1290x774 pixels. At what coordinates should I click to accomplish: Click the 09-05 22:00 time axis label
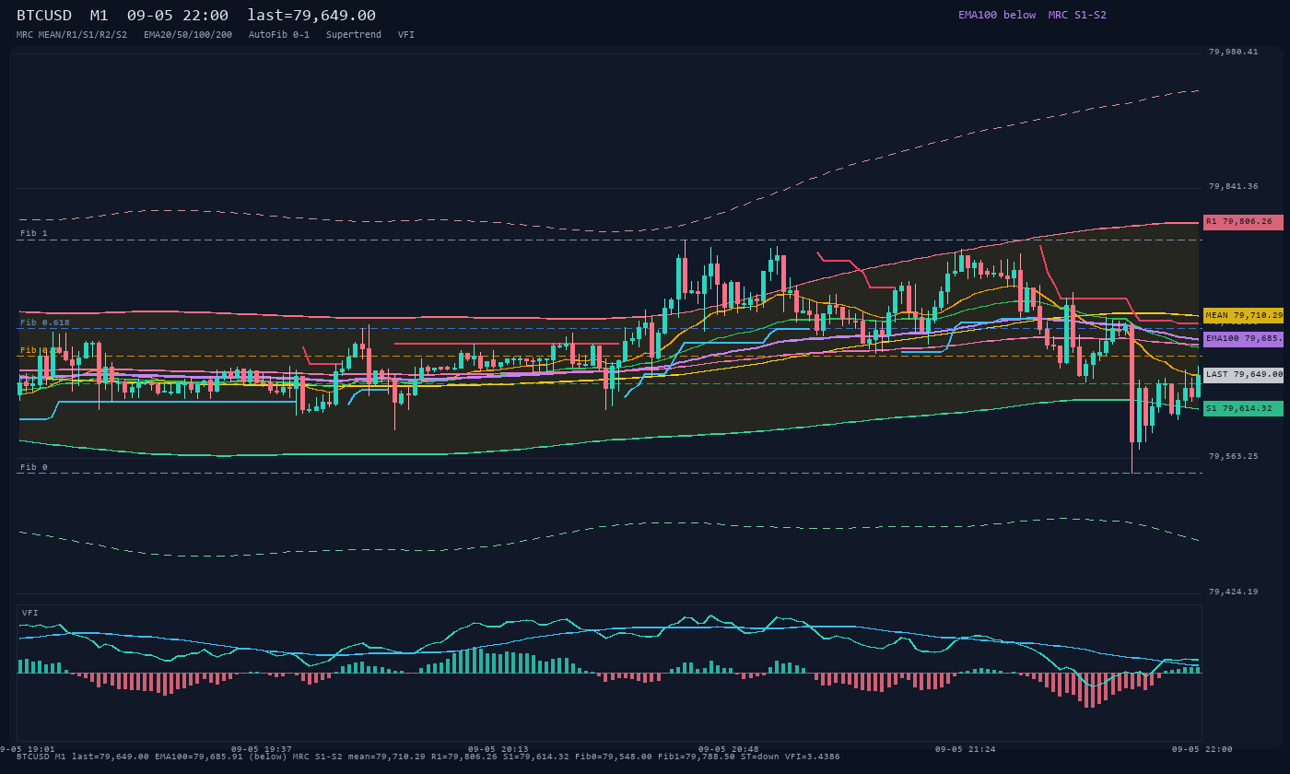[1202, 749]
